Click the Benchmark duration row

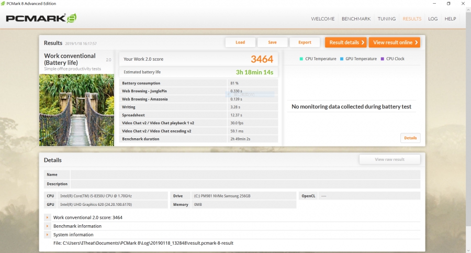(198, 139)
